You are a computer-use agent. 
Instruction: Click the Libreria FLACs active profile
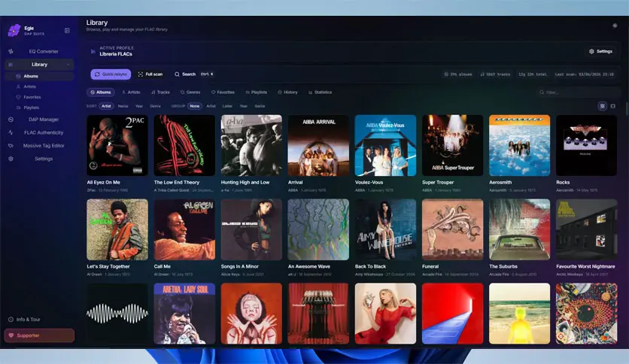116,54
